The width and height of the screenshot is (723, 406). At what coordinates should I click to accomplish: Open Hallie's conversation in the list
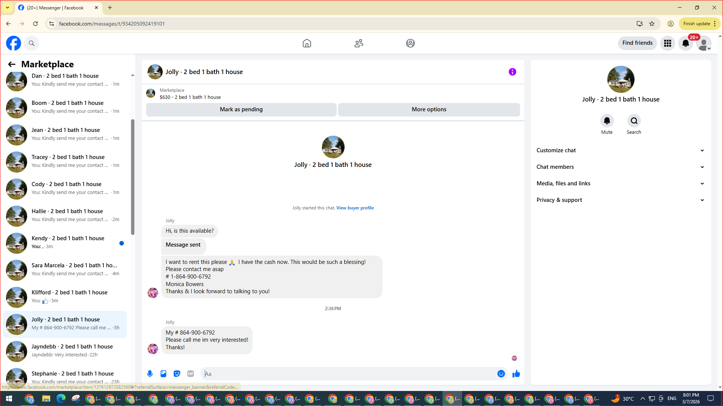click(x=65, y=215)
